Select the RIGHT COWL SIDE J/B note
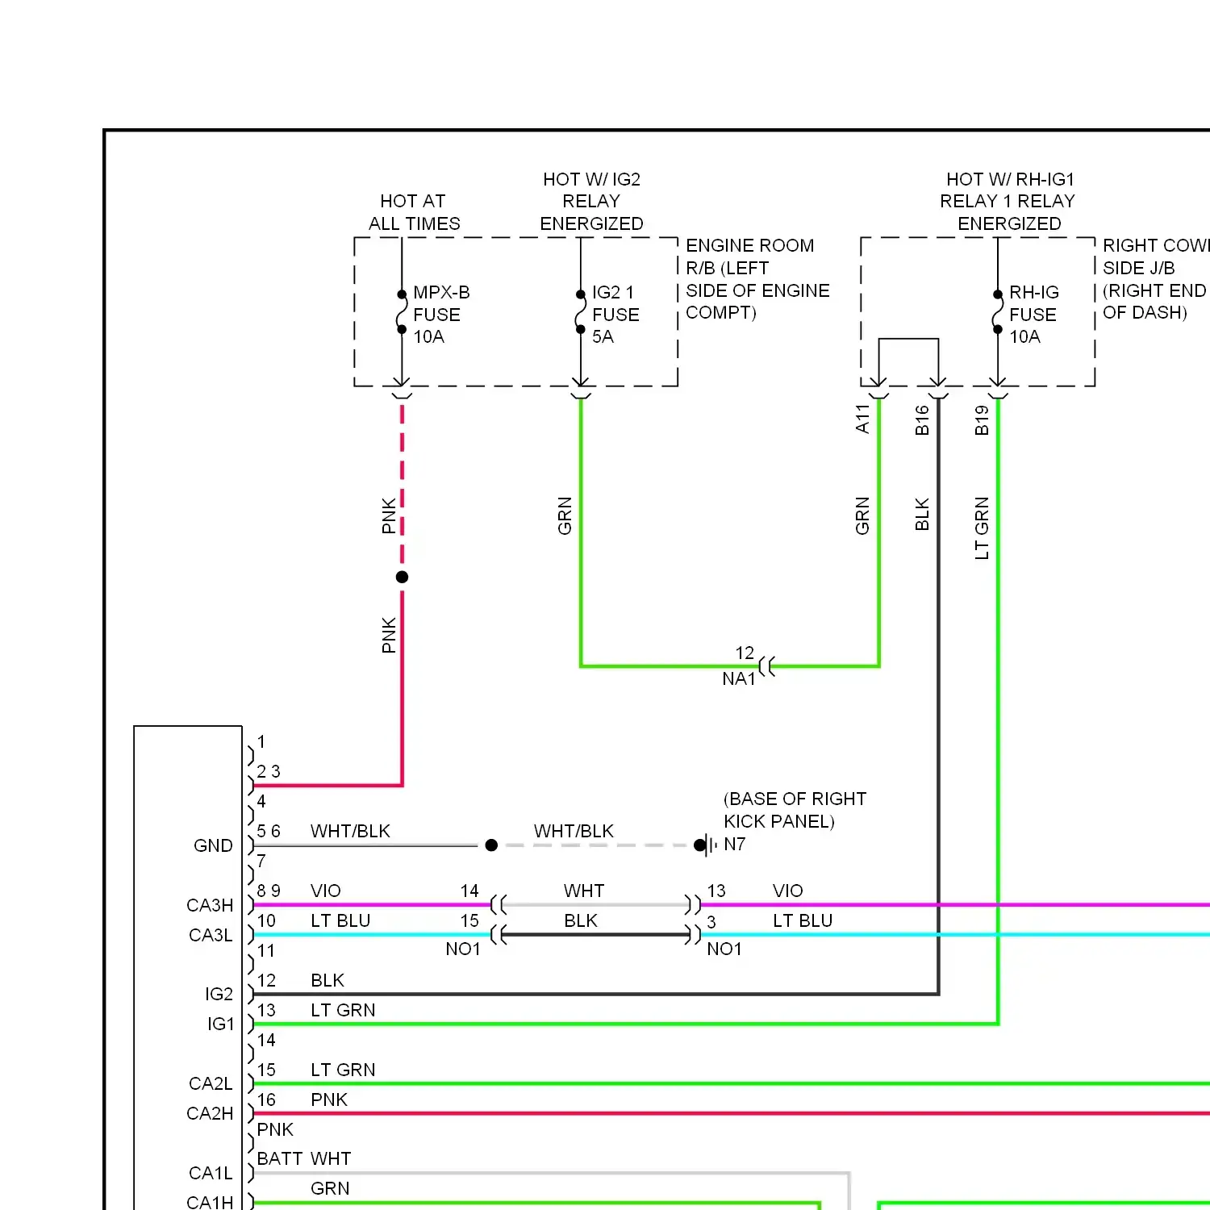The width and height of the screenshot is (1210, 1210). coord(1156,279)
